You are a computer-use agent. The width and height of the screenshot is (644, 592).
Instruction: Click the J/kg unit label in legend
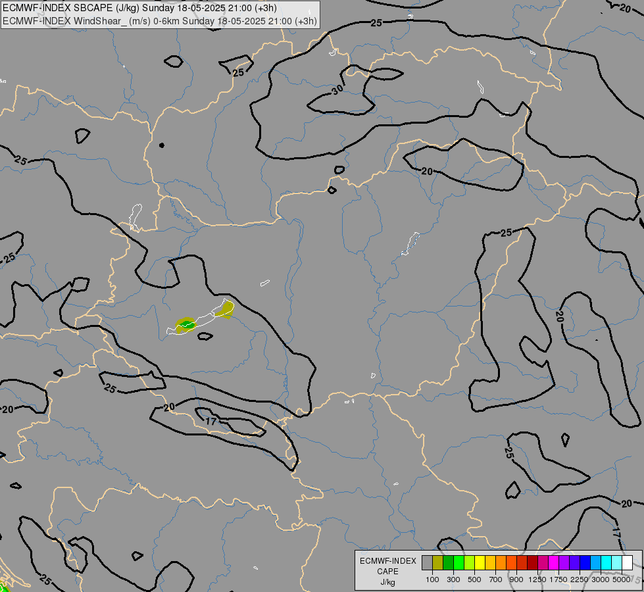tap(387, 582)
